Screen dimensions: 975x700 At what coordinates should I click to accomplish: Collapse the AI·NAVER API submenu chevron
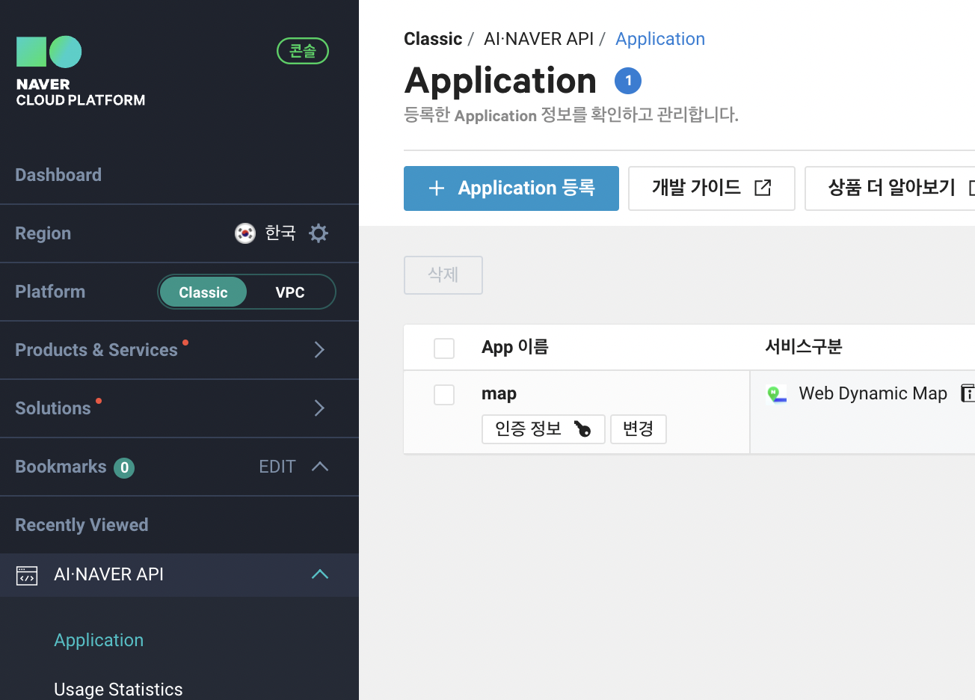[x=320, y=574]
